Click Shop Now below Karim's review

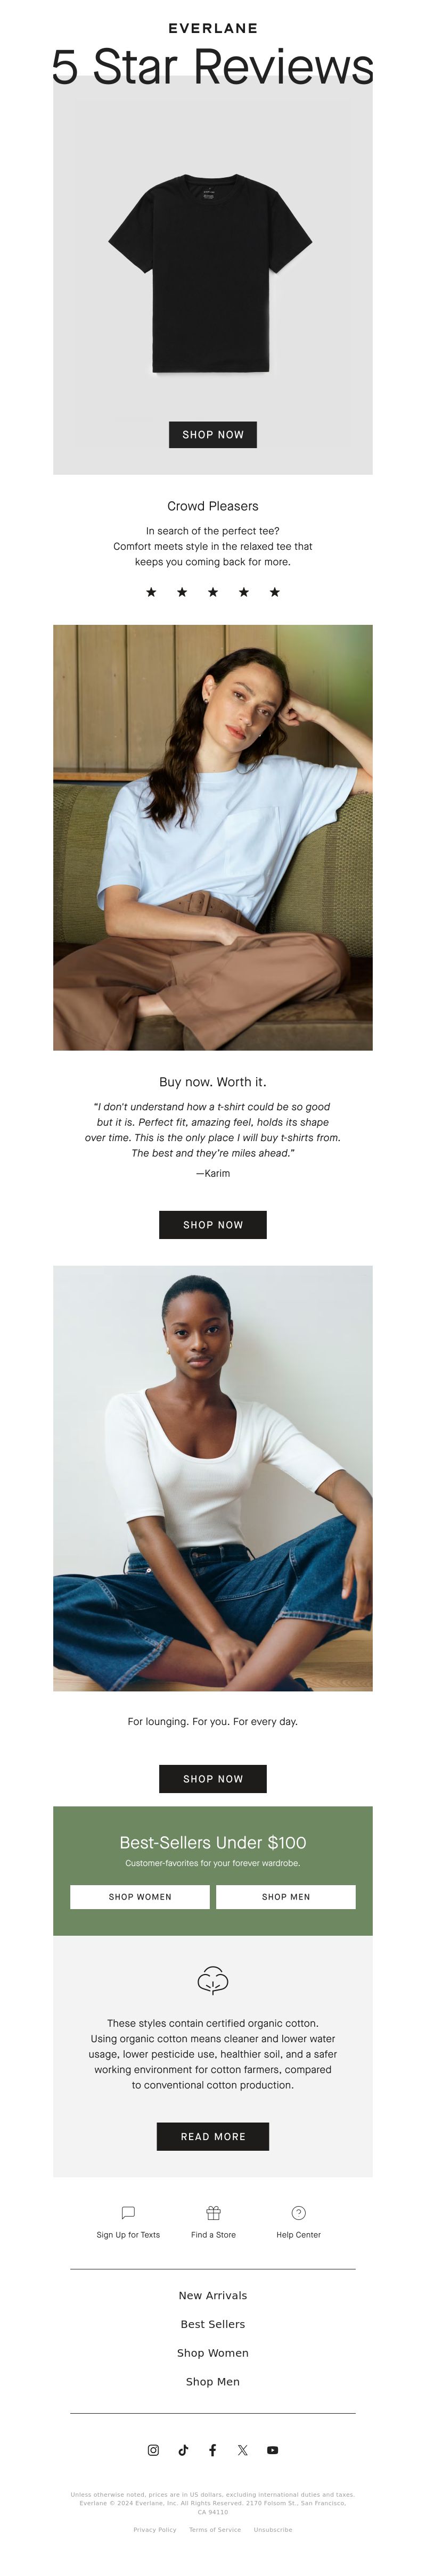(x=213, y=1224)
